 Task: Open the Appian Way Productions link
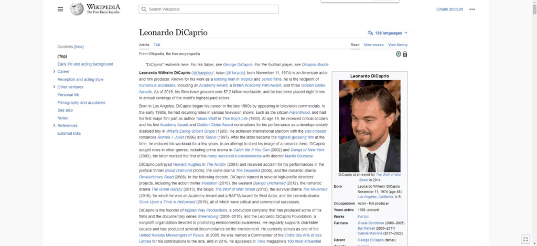pos(206,210)
